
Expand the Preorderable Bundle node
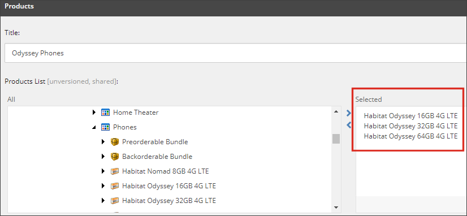point(103,142)
